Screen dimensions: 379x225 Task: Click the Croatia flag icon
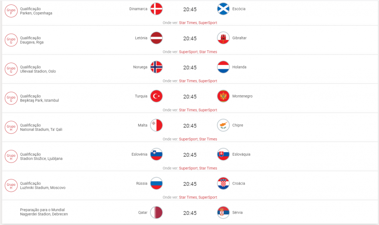[x=223, y=183]
